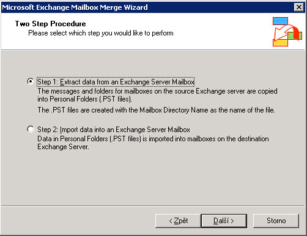
Task: Click the blue mailbox box in the wizard icon
Action: tap(280, 21)
